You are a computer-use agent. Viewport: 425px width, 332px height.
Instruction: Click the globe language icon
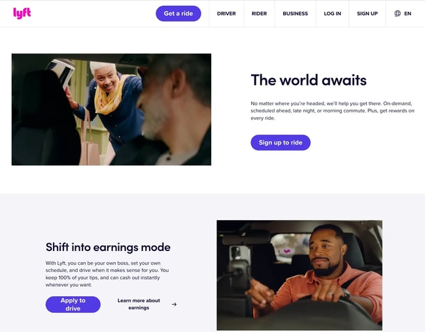click(x=398, y=14)
